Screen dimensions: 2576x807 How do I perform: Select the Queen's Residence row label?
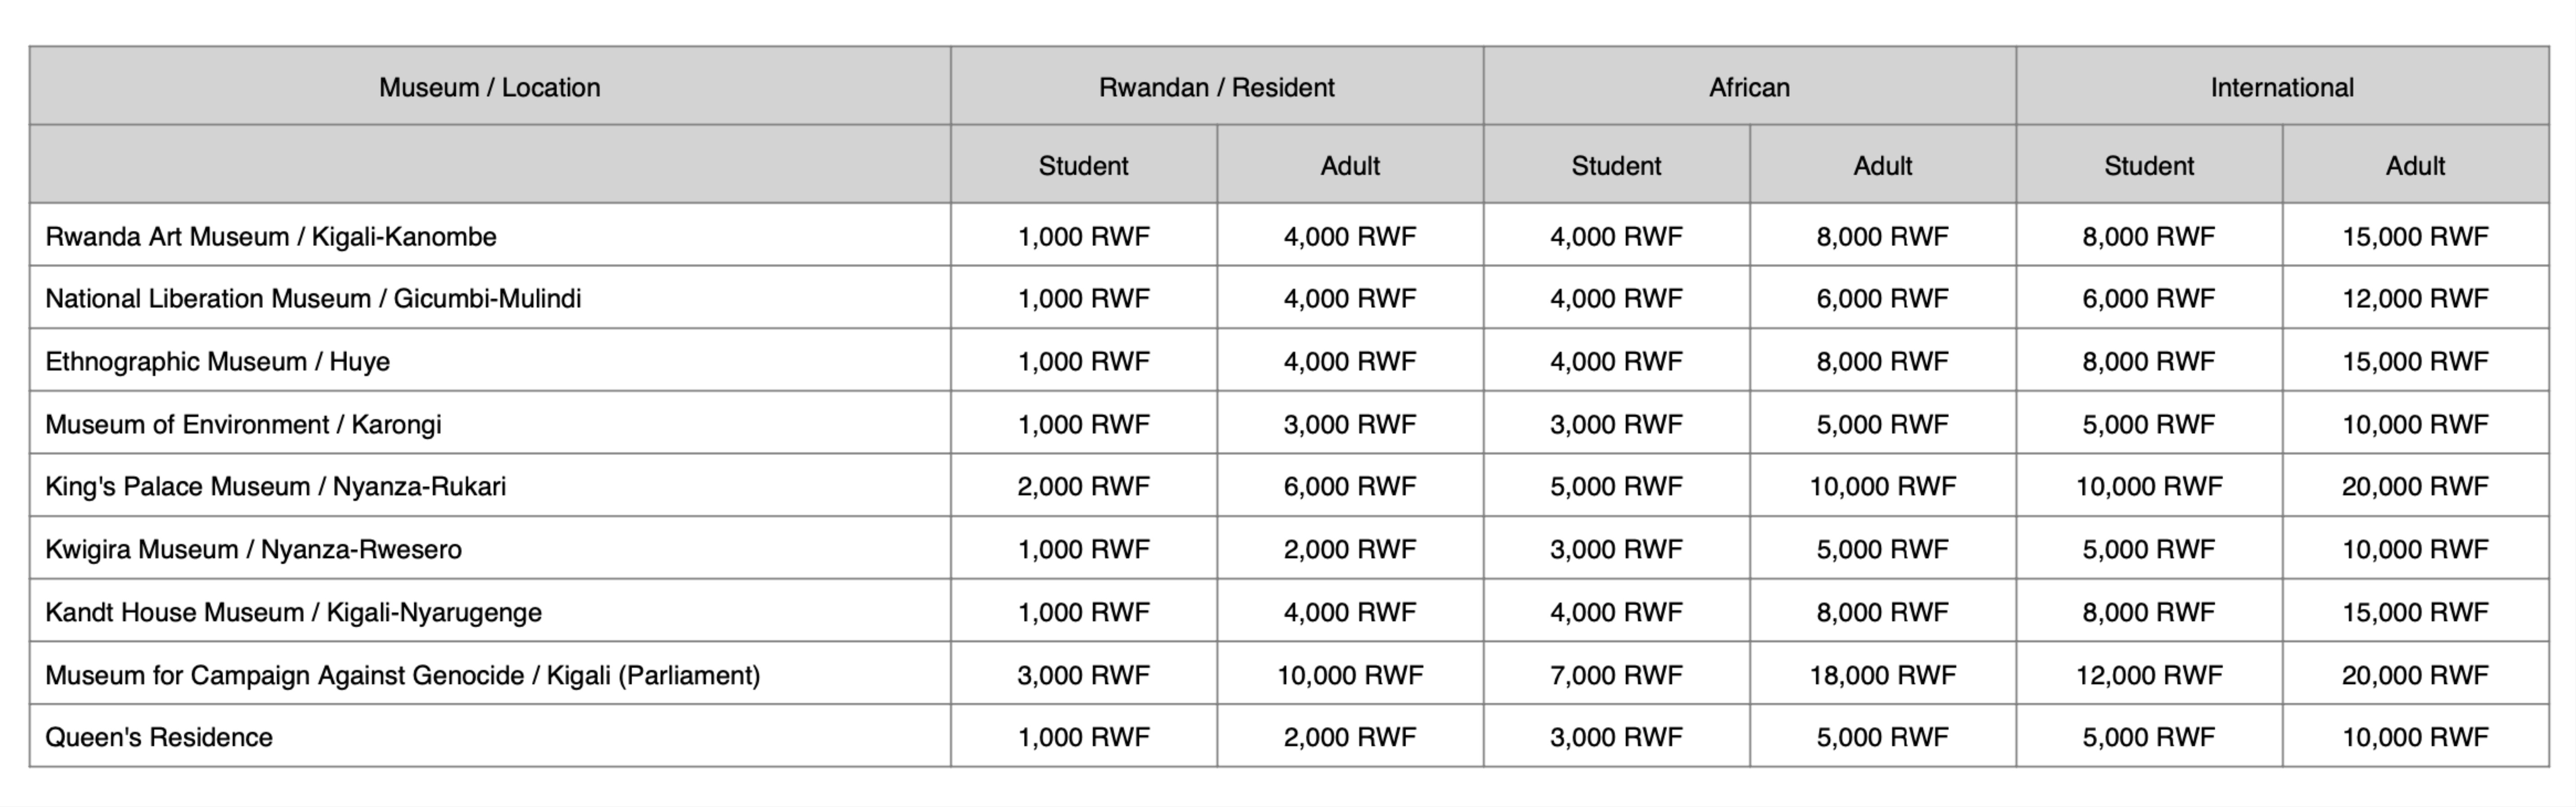pyautogui.click(x=490, y=737)
